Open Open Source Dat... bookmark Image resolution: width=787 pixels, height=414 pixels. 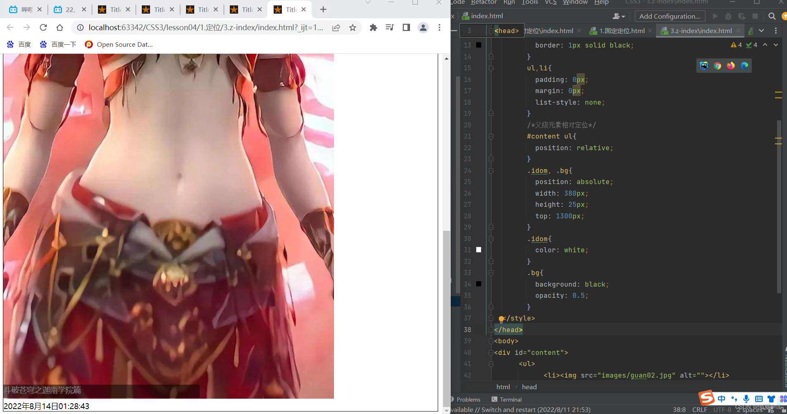(x=119, y=44)
